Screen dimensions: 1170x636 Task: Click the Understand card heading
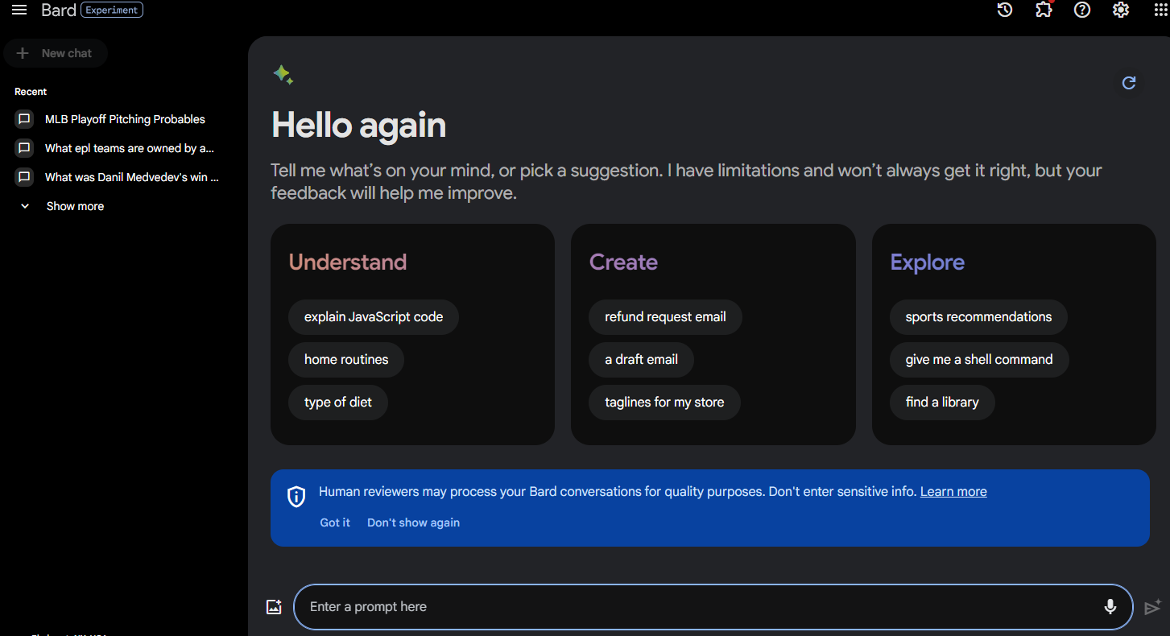pyautogui.click(x=348, y=262)
